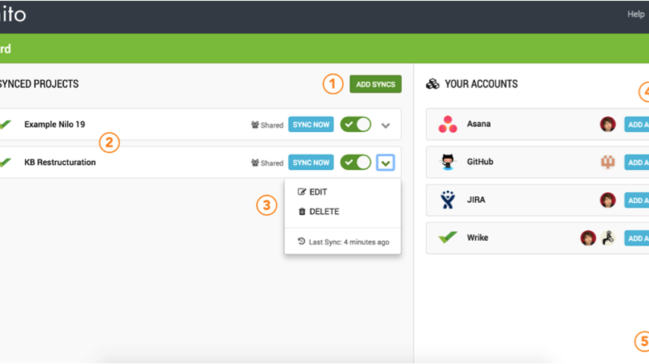This screenshot has height=364, width=649.
Task: Click the GitHub octocat icon
Action: pyautogui.click(x=448, y=162)
